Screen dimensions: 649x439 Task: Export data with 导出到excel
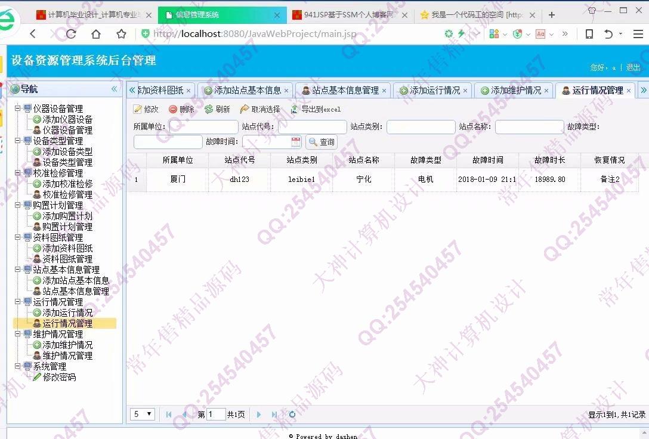pyautogui.click(x=316, y=109)
